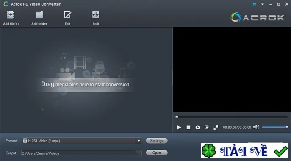Mute audio with the speaker icon
The height and width of the screenshot is (161, 291).
point(256,127)
